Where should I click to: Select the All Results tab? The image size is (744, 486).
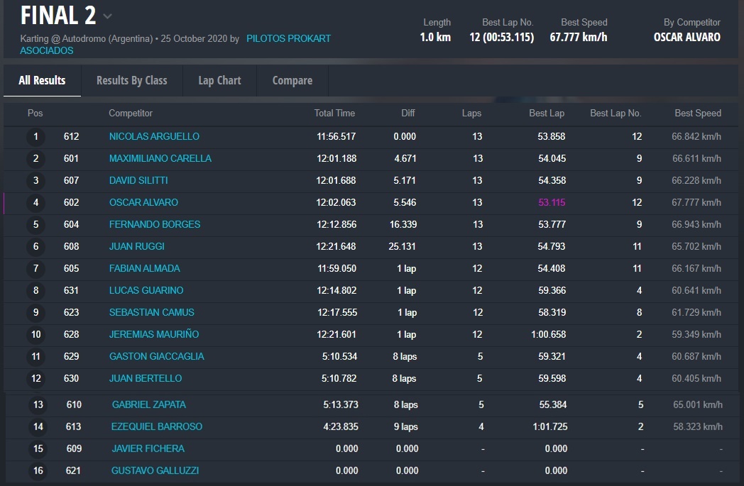pos(42,80)
